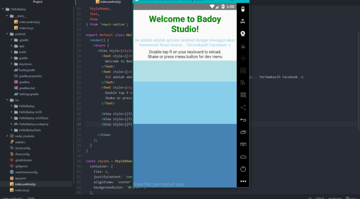Select the Project panel header tab

coord(37,2)
